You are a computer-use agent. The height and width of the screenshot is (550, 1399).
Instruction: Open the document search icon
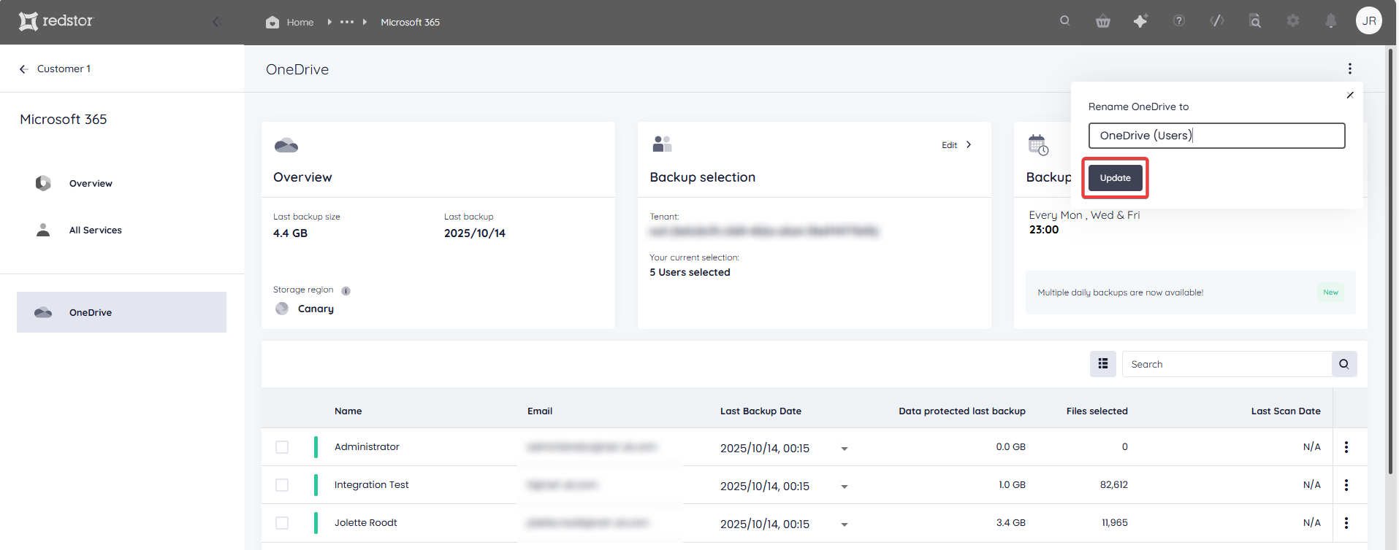coord(1255,20)
